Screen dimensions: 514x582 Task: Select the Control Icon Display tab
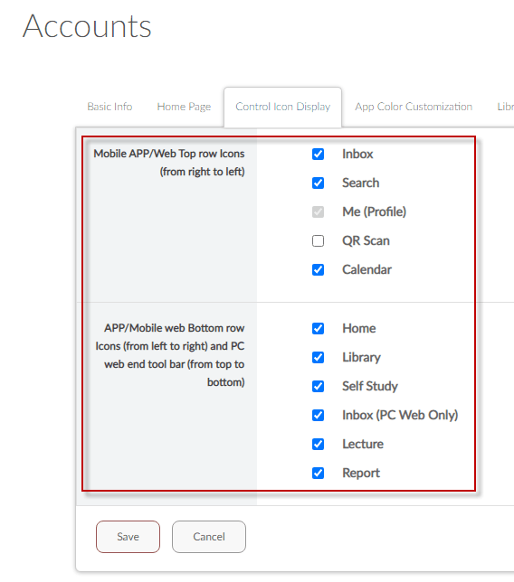point(283,108)
